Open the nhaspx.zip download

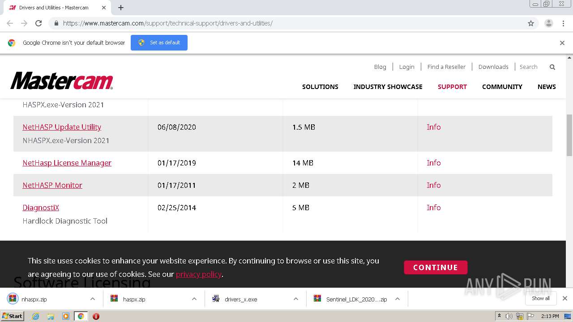click(x=34, y=299)
